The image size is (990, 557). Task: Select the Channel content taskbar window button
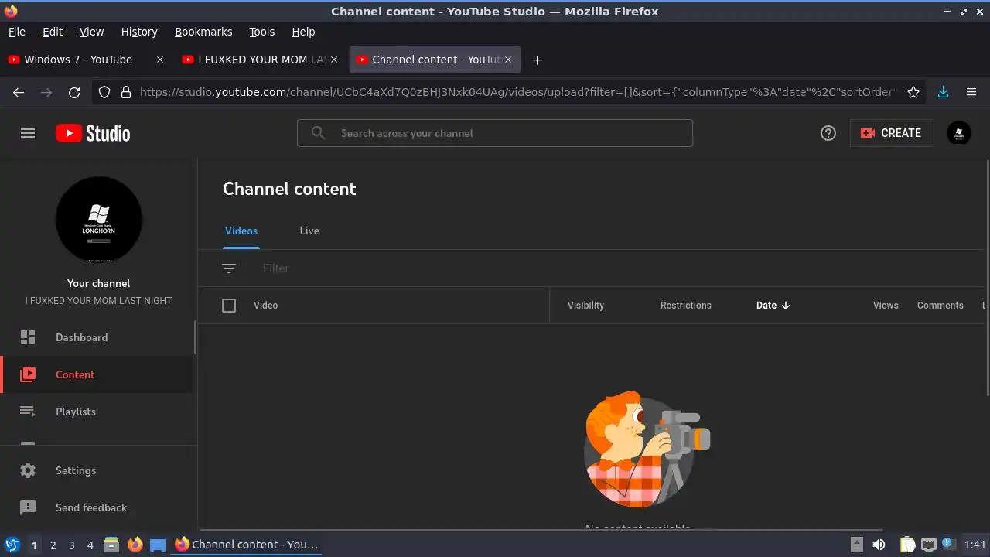(247, 545)
